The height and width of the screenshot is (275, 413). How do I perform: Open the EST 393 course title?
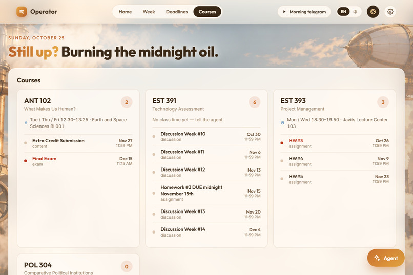pyautogui.click(x=293, y=101)
